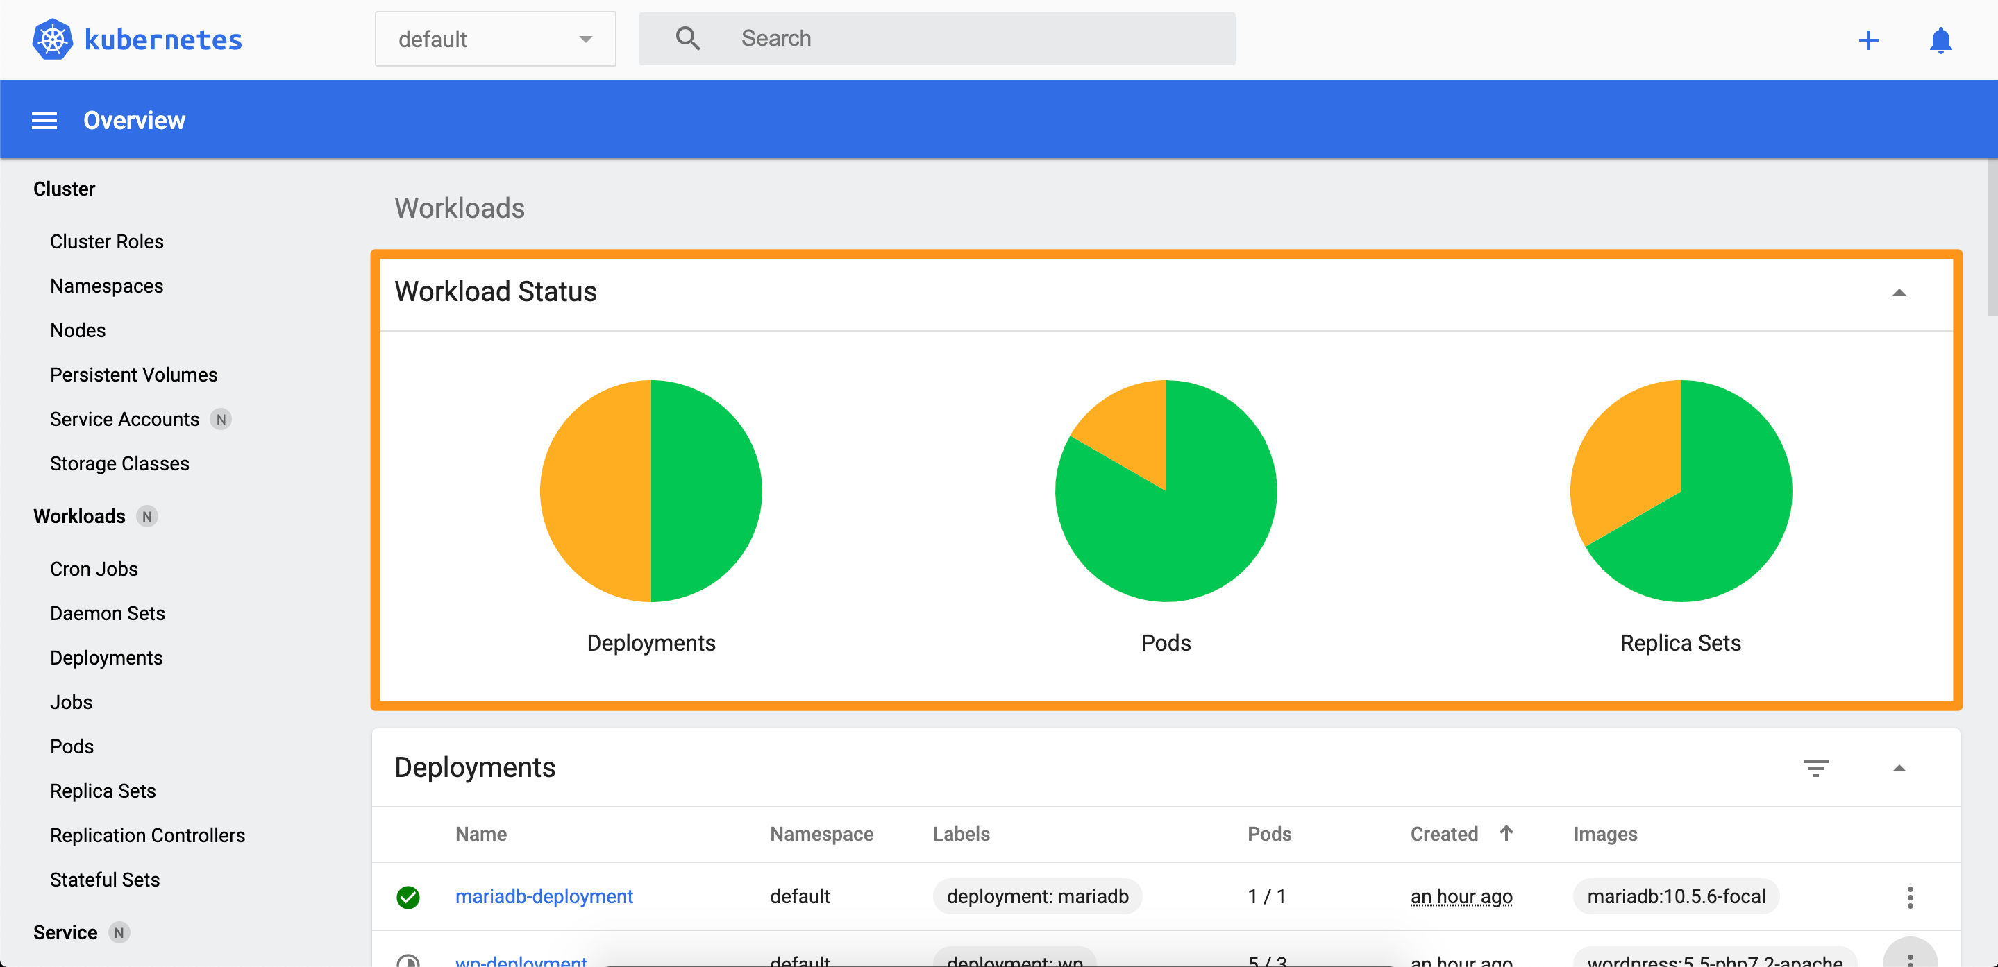The width and height of the screenshot is (1998, 967).
Task: Click the N badge next to Service Accounts
Action: (221, 419)
